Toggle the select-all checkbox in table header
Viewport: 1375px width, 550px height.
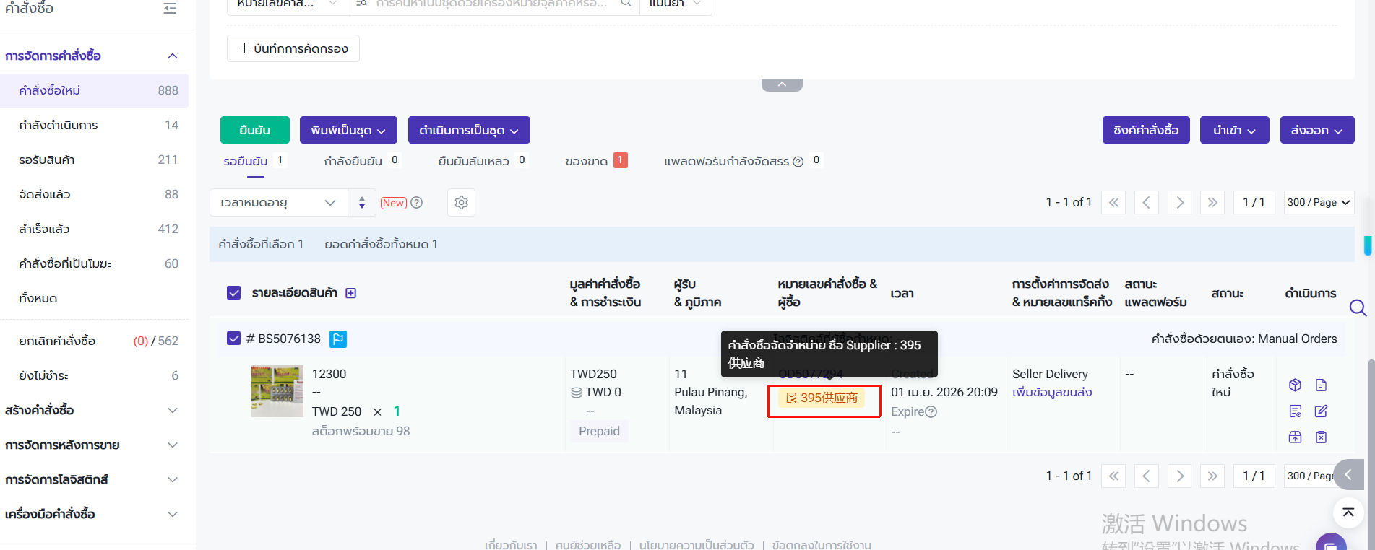click(233, 293)
